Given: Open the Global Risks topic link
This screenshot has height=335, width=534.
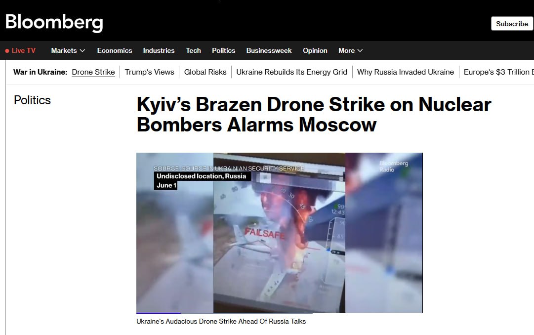Looking at the screenshot, I should [205, 72].
